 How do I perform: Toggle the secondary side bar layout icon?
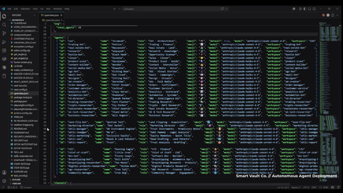[x=314, y=9]
